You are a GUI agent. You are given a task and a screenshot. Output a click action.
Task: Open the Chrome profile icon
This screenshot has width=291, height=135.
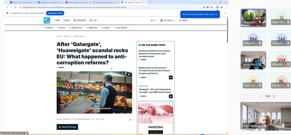tap(222, 7)
